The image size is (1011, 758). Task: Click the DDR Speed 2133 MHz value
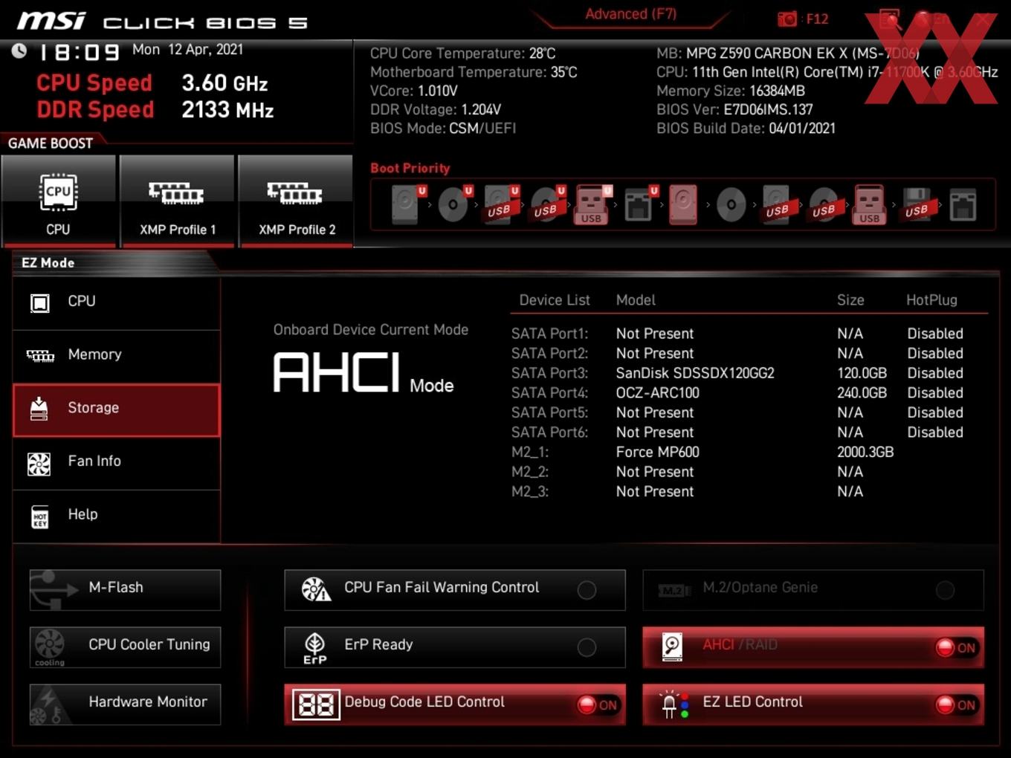coord(227,110)
